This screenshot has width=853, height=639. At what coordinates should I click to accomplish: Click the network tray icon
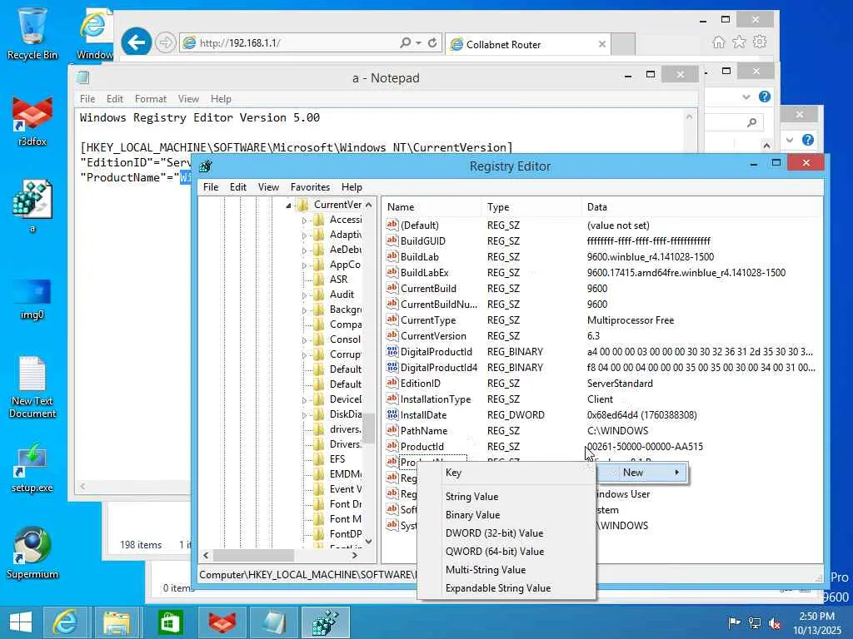[x=755, y=622]
